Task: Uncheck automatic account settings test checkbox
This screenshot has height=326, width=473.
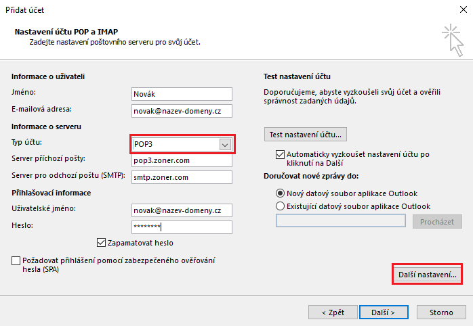Action: point(281,154)
